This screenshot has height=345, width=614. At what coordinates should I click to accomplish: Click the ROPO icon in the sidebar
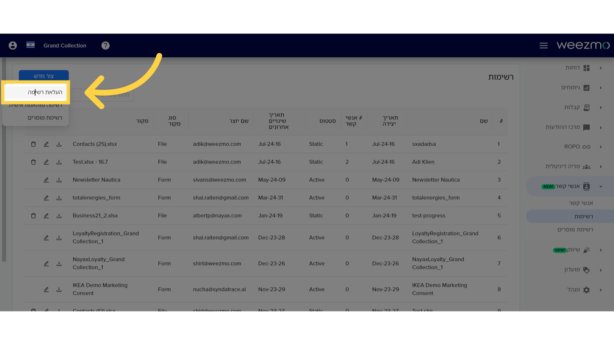(x=586, y=147)
